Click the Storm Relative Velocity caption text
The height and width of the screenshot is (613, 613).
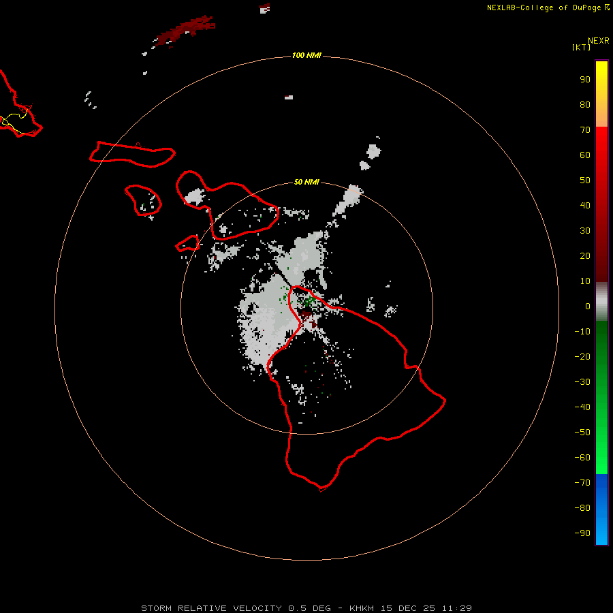306,608
